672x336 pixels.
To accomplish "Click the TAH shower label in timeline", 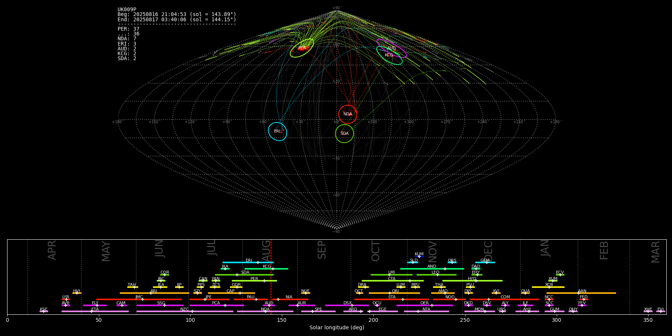I will coord(132,285).
